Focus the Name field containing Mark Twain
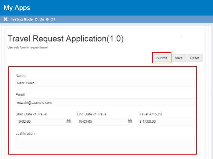The height and width of the screenshot is (159, 213). point(105,83)
